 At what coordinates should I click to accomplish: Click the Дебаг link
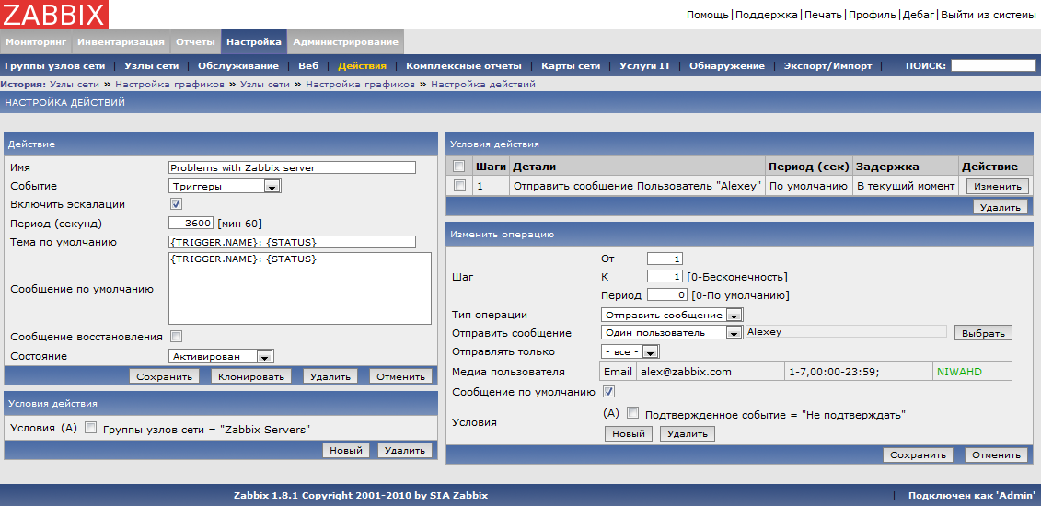(919, 15)
